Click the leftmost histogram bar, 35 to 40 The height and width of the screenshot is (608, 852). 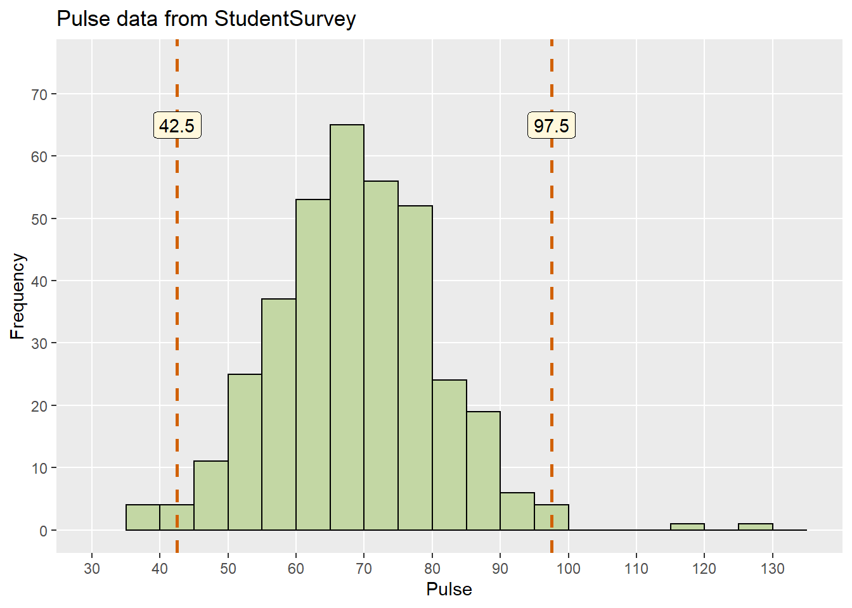(x=143, y=517)
